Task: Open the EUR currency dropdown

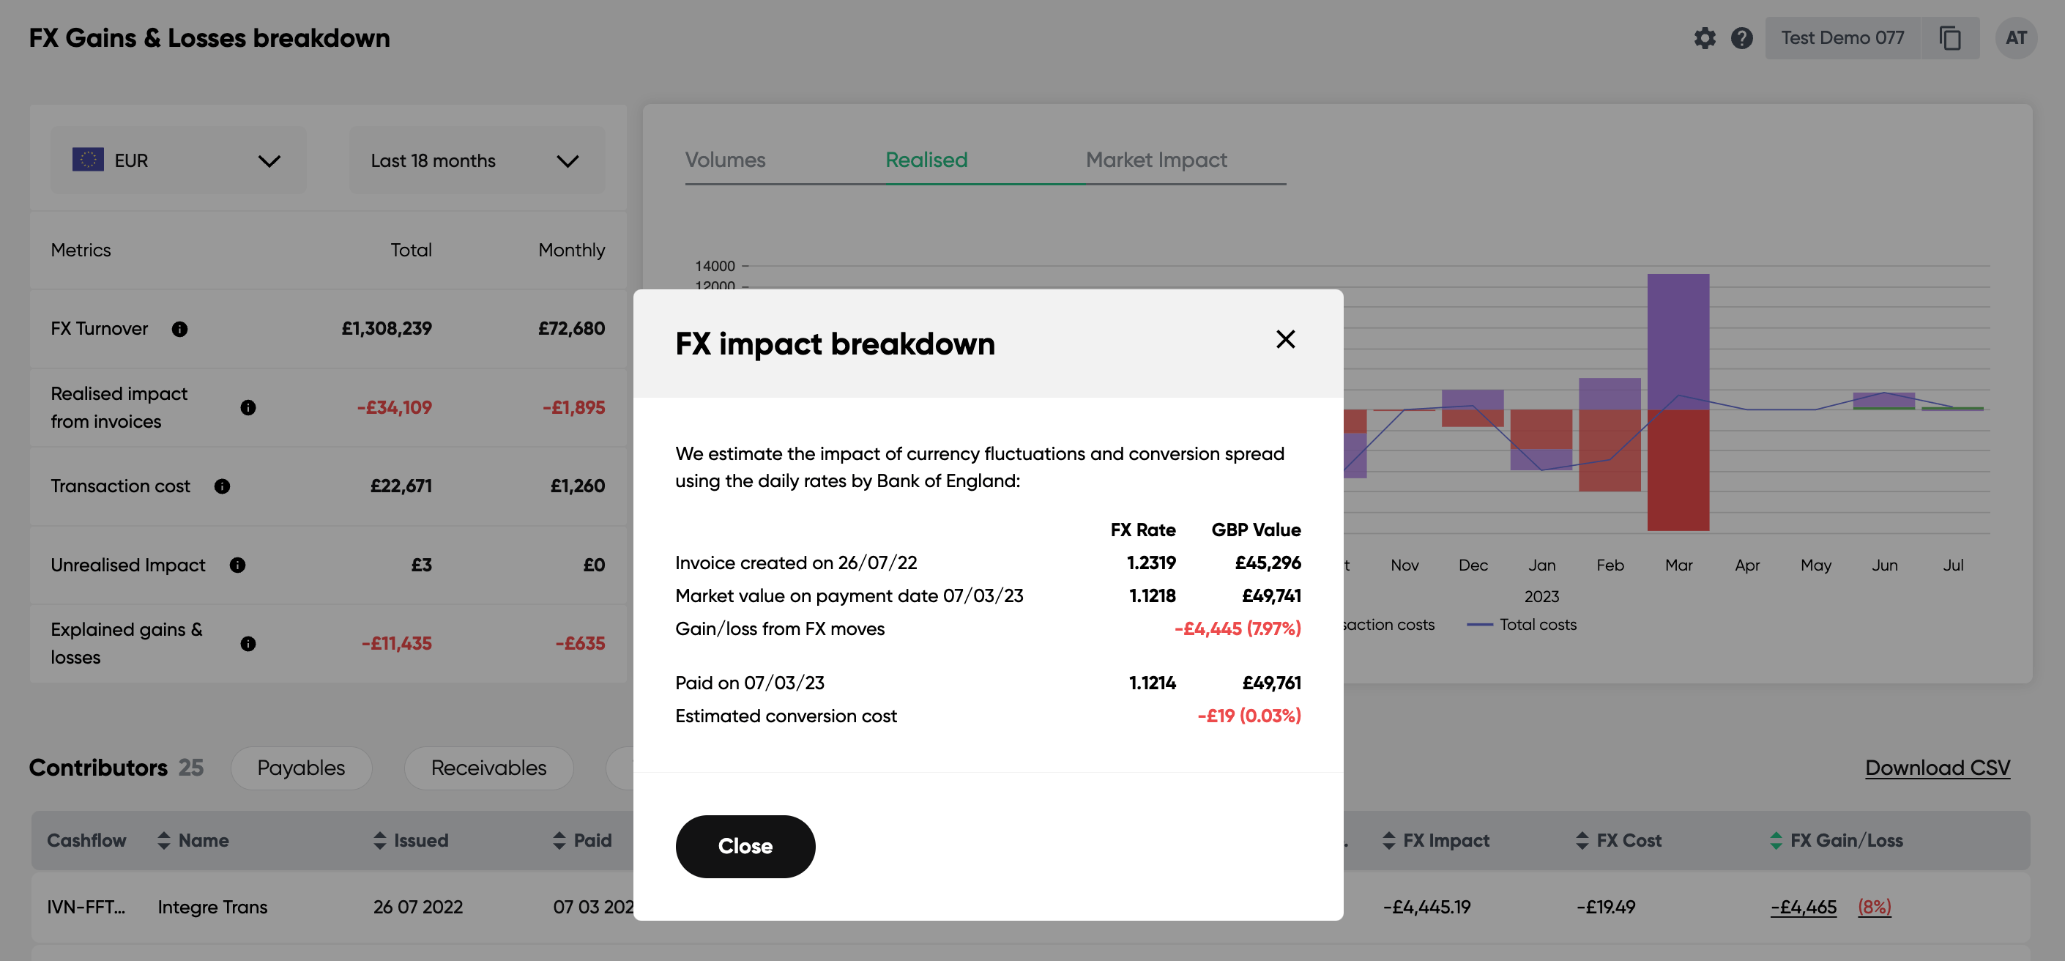Action: (x=178, y=160)
